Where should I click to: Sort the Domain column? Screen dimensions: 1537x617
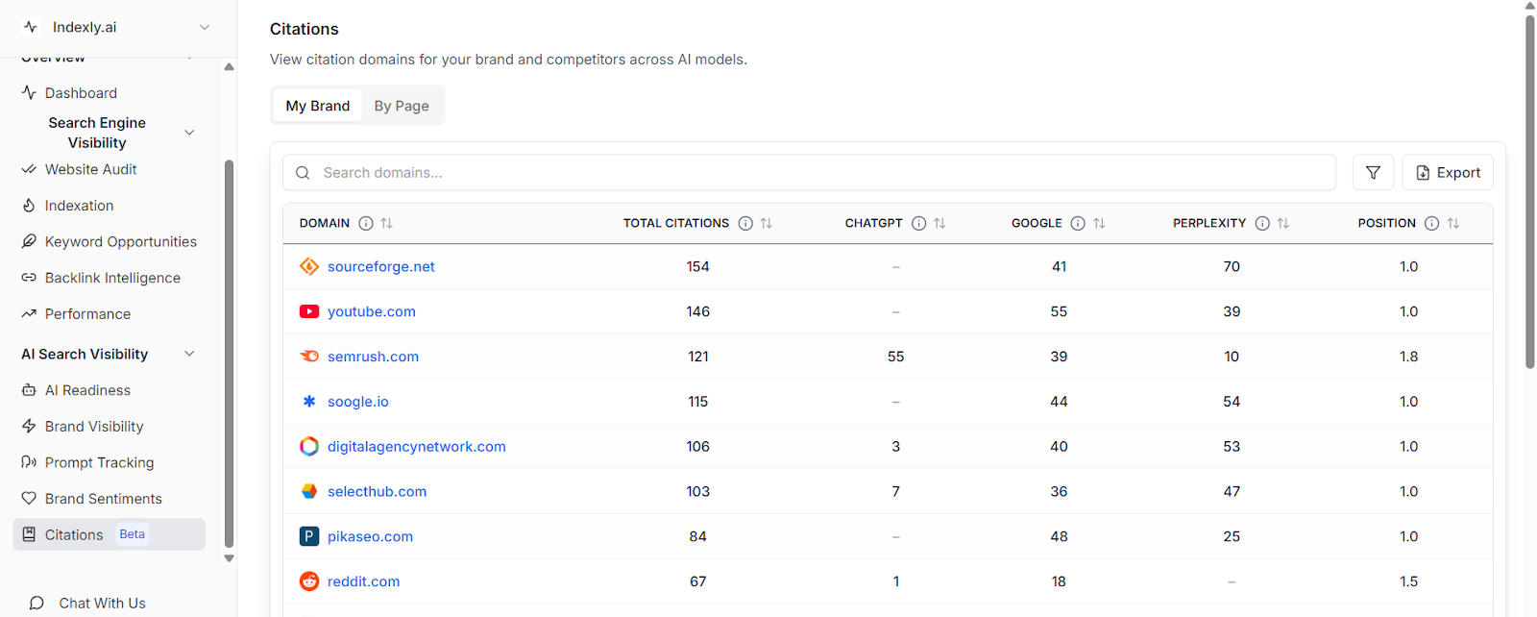click(387, 223)
